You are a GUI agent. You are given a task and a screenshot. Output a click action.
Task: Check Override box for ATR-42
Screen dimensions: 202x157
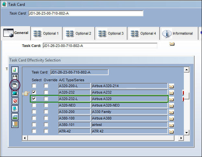(x=46, y=131)
